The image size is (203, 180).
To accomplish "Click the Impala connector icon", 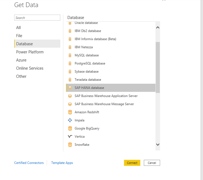I will pos(70,120).
